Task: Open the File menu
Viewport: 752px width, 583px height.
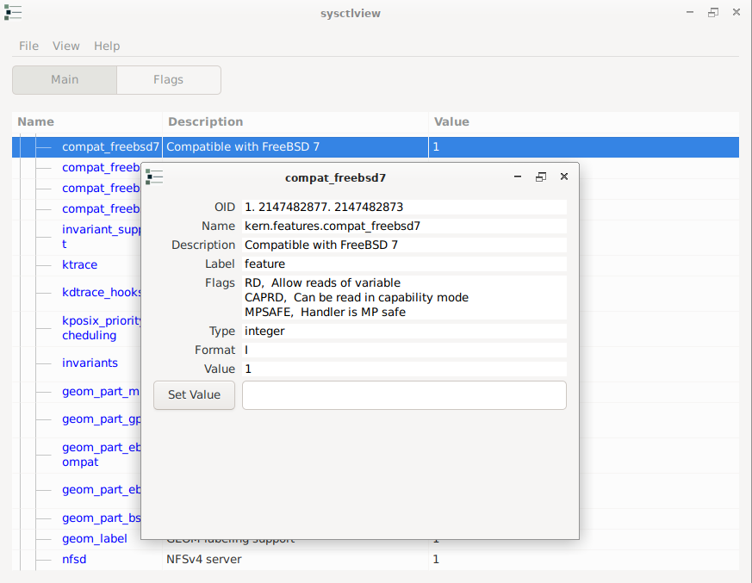Action: point(28,46)
